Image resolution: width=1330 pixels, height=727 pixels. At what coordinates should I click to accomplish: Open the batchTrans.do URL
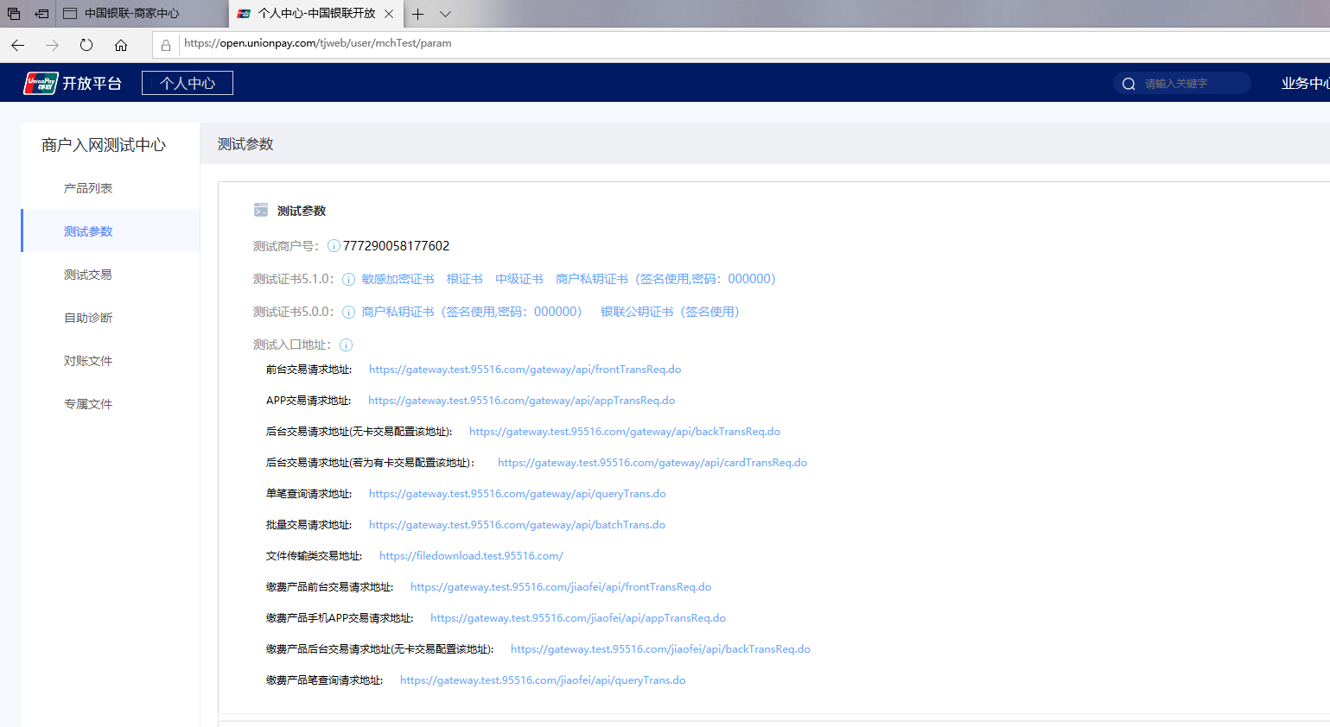(x=517, y=525)
